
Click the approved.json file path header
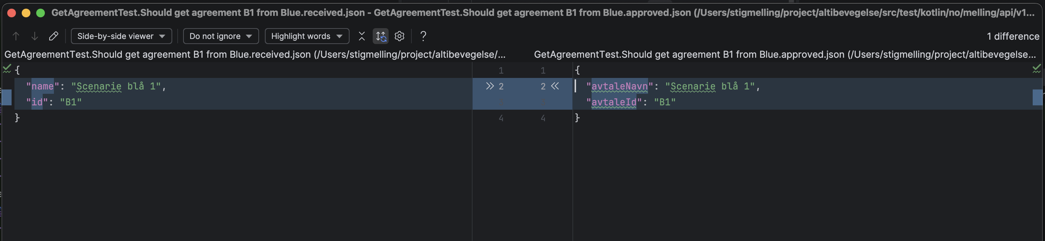point(784,54)
